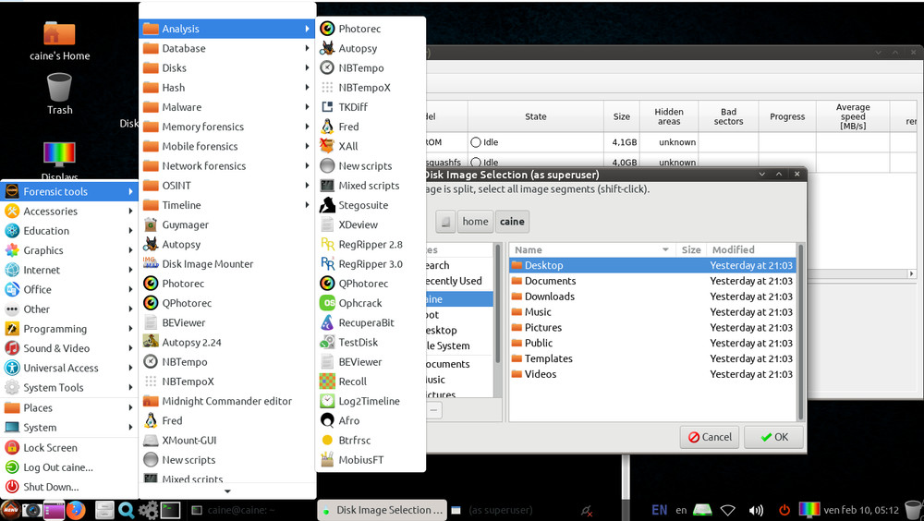
Task: Launch XMount-GUI
Action: 188,441
